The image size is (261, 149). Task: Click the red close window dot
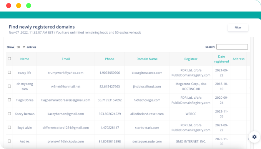click(x=9, y=6)
